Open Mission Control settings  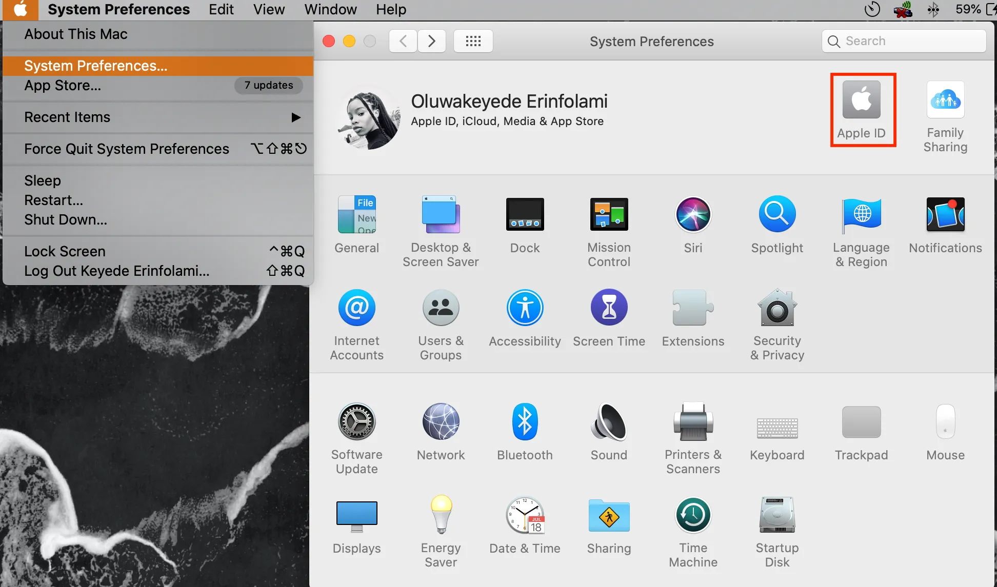[x=608, y=231]
